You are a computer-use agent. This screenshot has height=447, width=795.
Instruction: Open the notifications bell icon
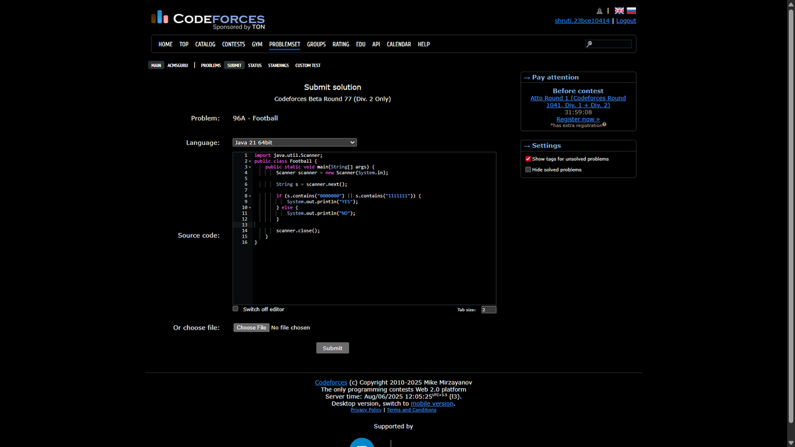point(600,11)
